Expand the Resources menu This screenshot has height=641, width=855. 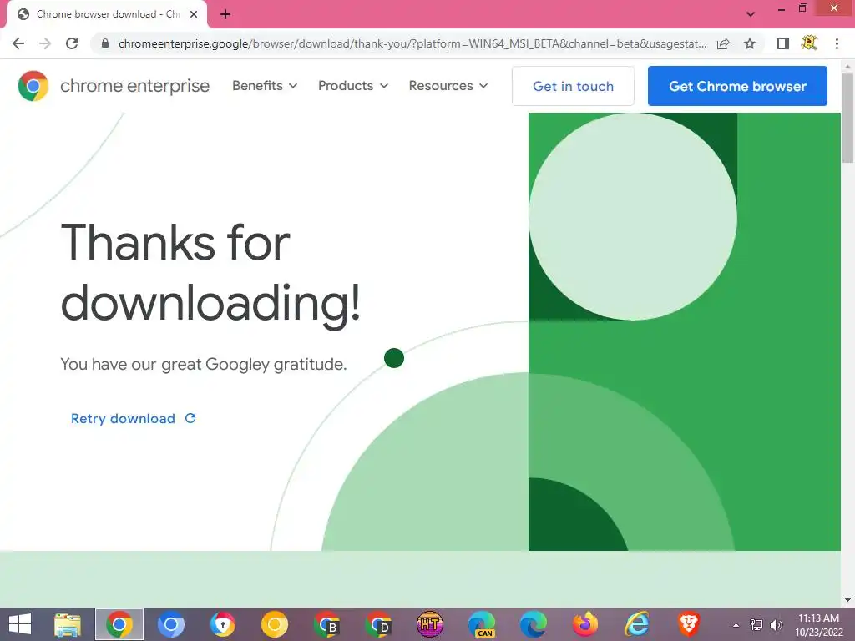(448, 86)
